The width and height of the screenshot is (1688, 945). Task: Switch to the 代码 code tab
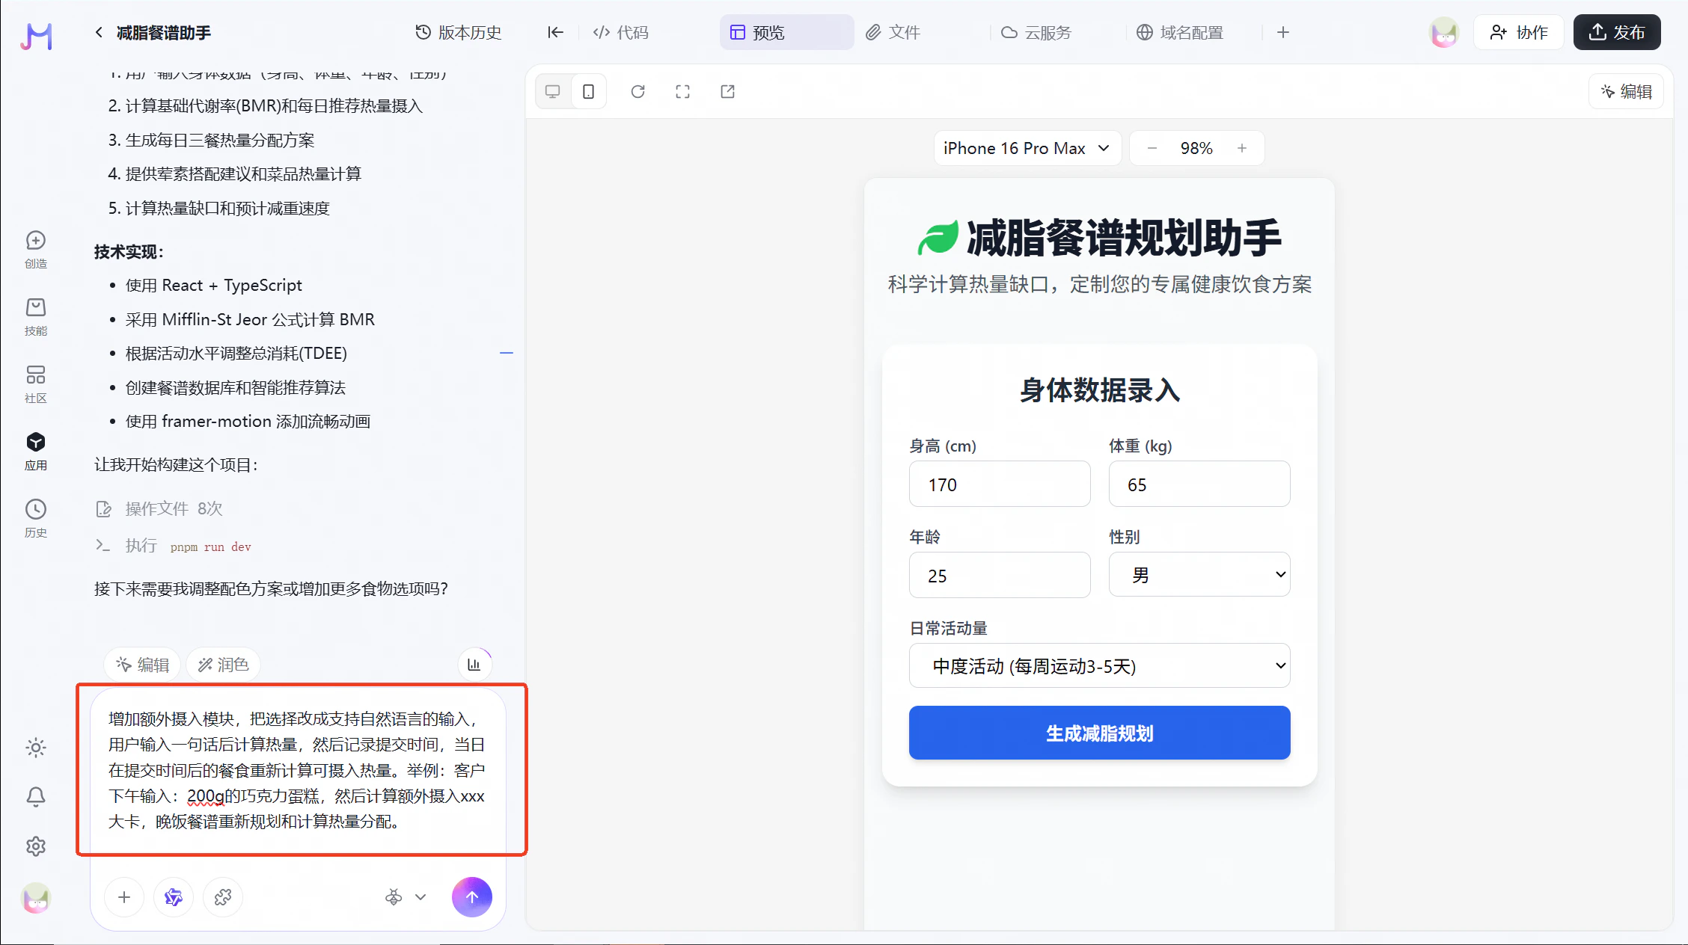tap(621, 32)
